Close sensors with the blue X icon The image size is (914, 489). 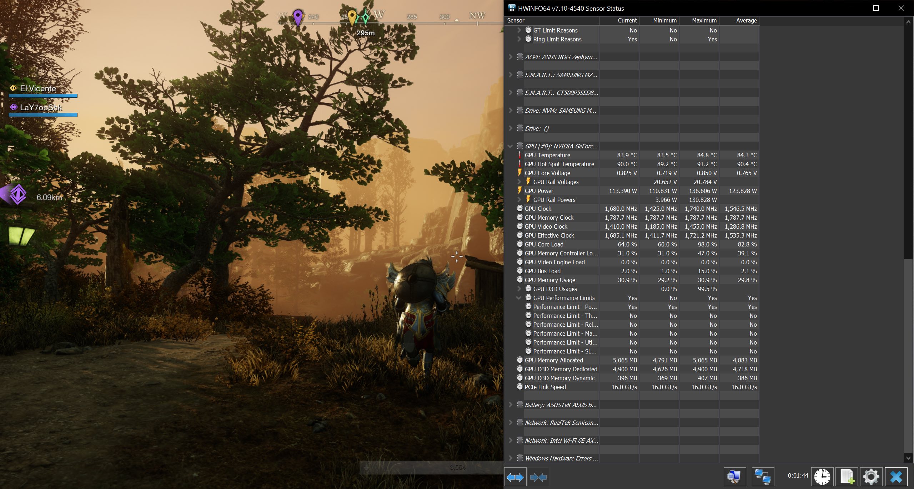[x=896, y=477]
